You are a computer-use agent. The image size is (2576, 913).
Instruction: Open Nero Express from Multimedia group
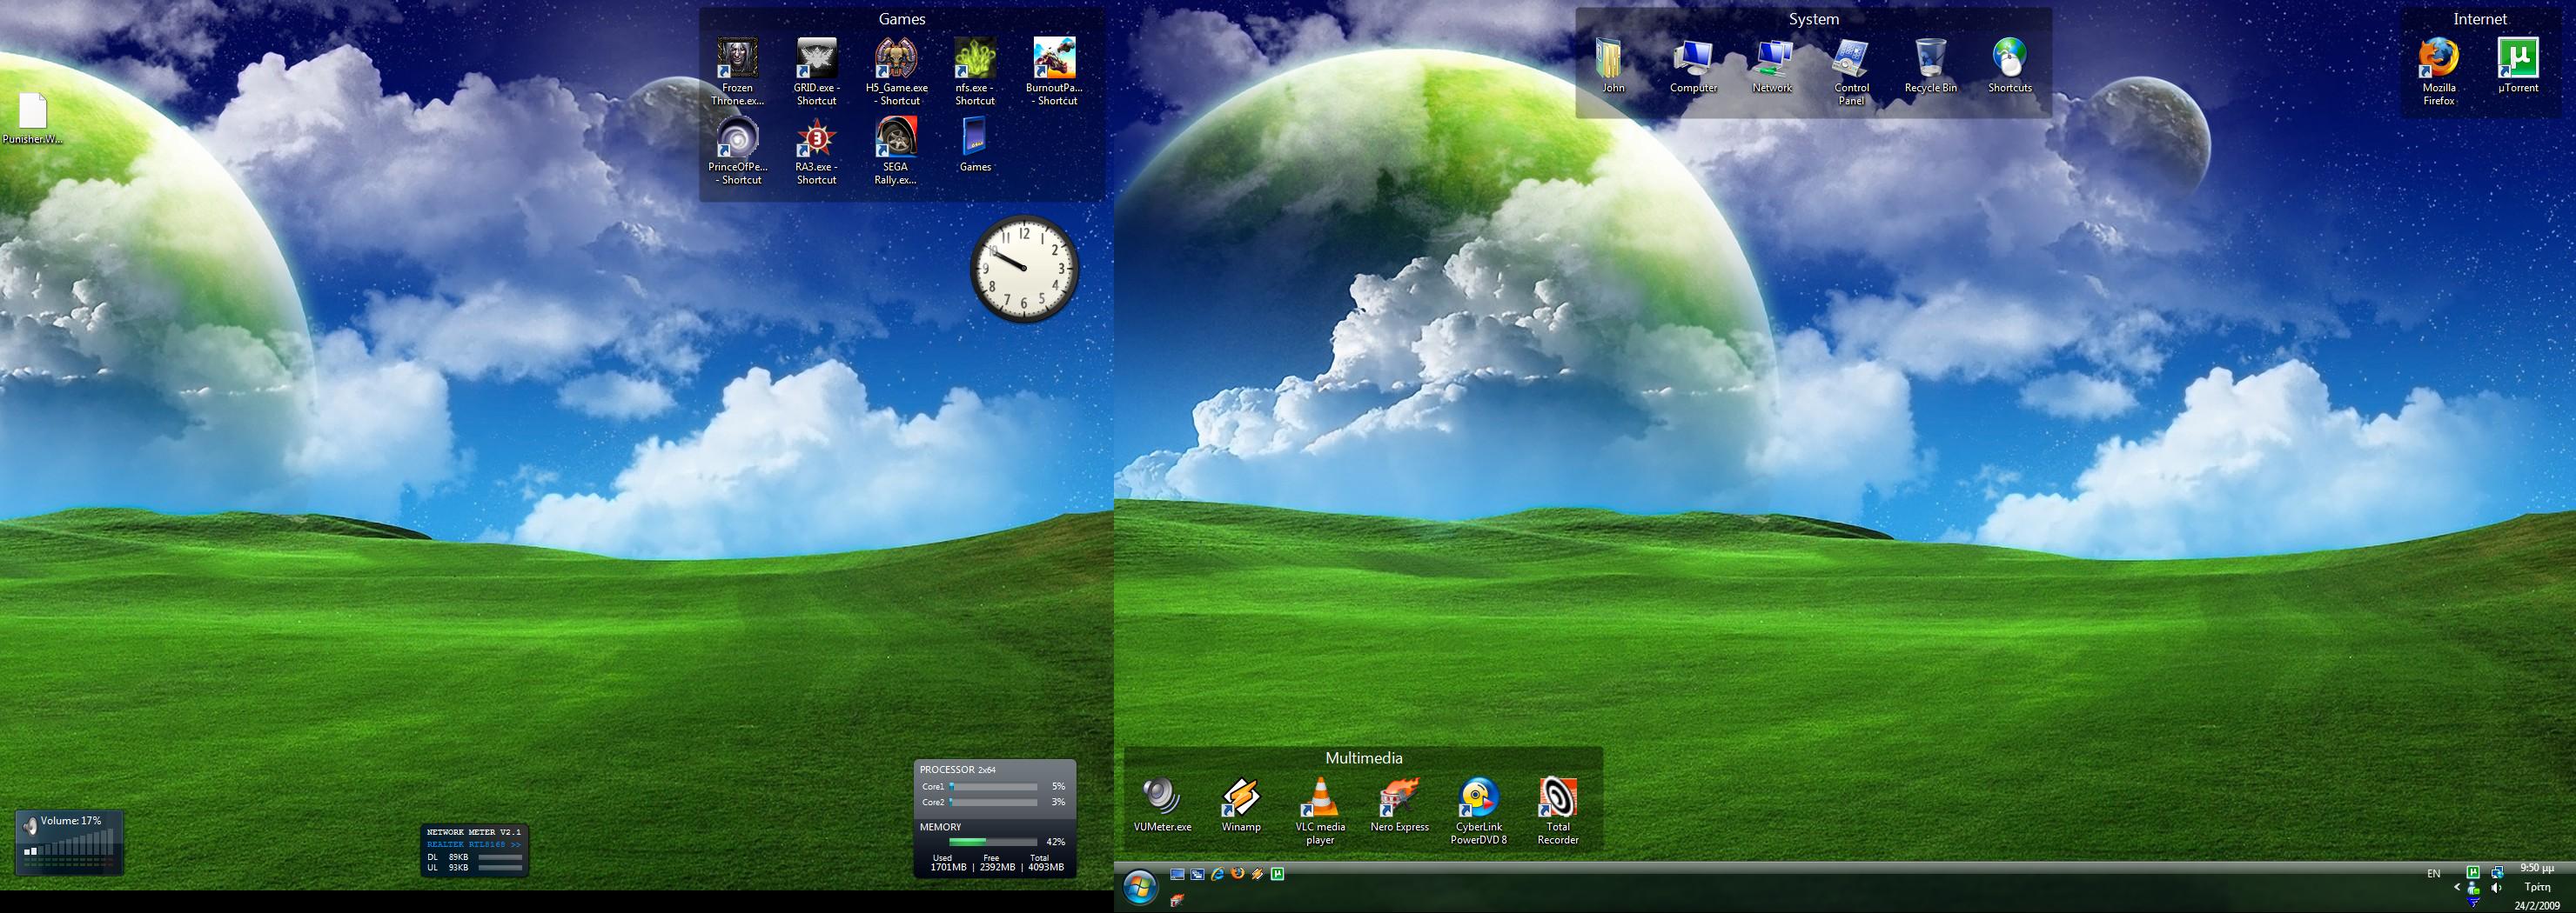coord(1399,797)
